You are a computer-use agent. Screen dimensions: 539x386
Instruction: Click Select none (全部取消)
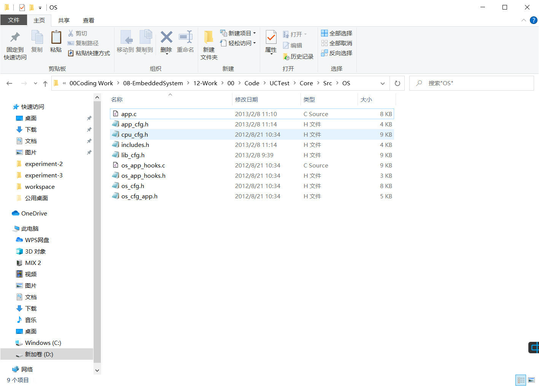(337, 43)
